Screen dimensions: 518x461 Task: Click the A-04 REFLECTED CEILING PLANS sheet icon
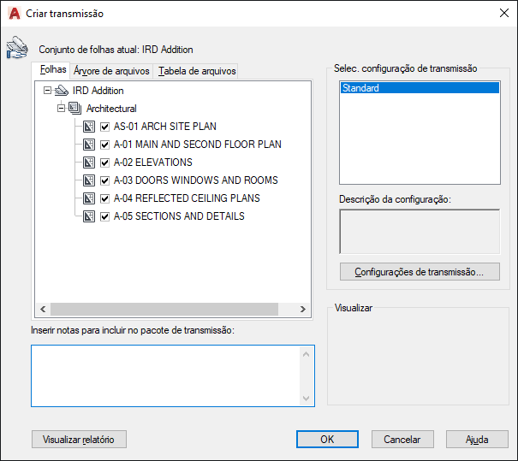click(89, 198)
